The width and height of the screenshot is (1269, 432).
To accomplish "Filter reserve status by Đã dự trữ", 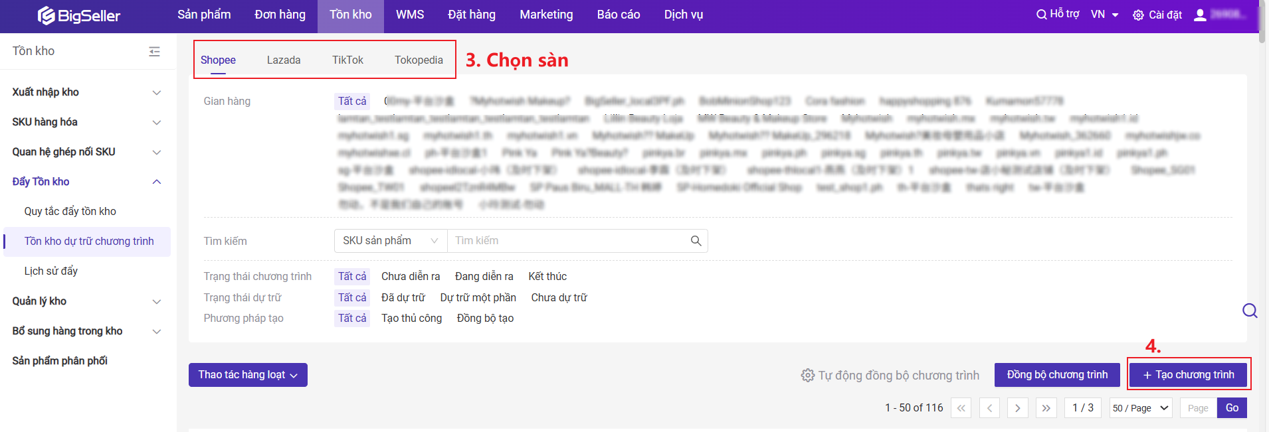I will click(x=403, y=298).
